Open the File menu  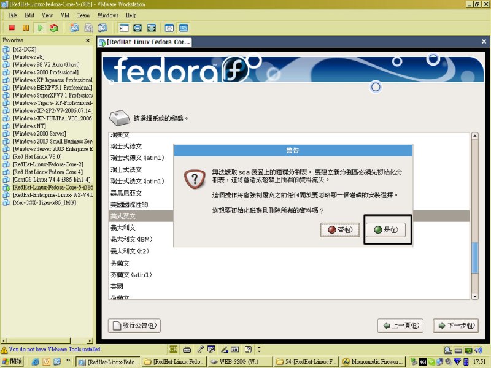point(13,15)
